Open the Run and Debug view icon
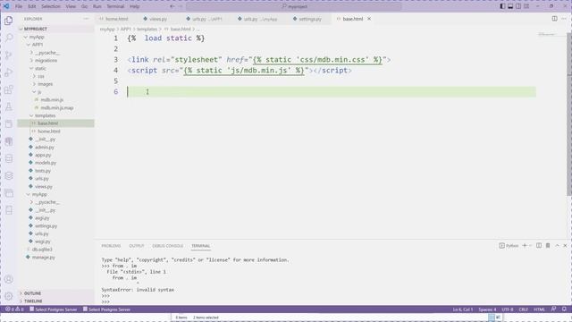The width and height of the screenshot is (572, 322). click(x=9, y=72)
